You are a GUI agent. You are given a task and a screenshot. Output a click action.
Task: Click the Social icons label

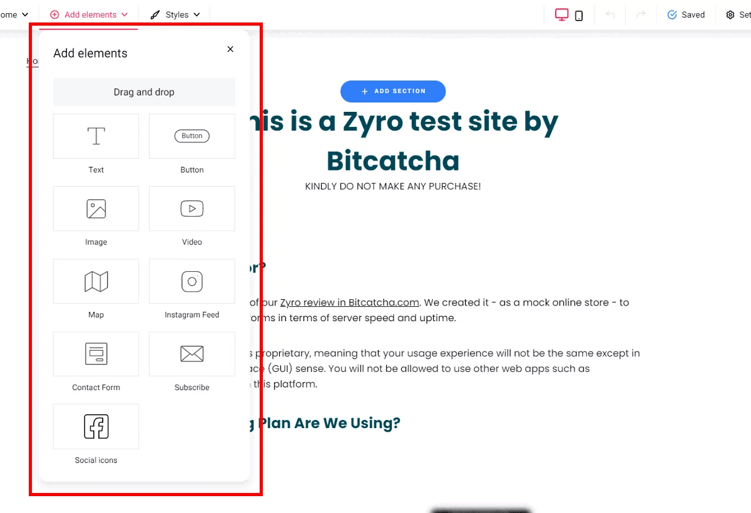click(96, 461)
